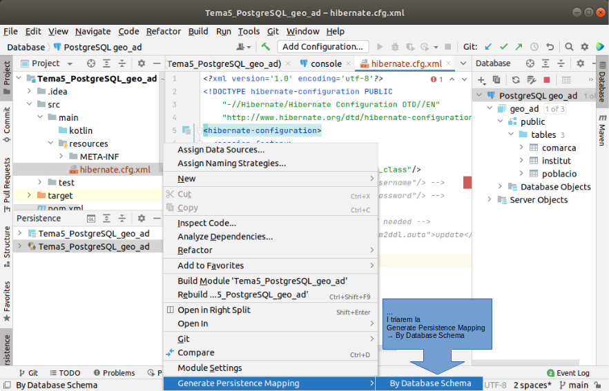
Task: Expand all in Project panel toolbar
Action: click(106, 63)
